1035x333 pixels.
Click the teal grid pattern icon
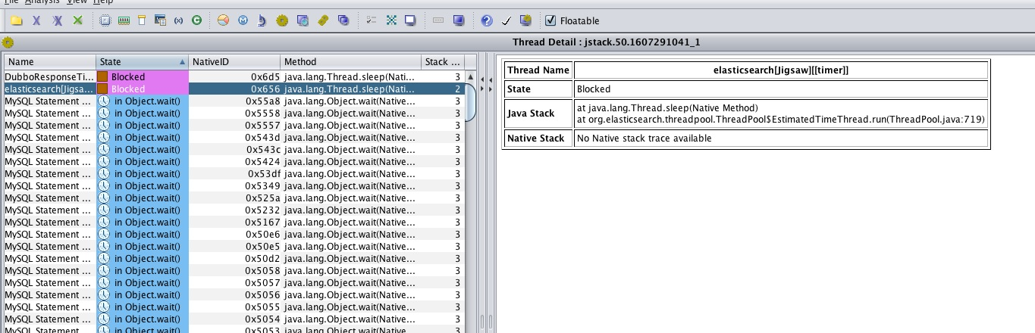tap(391, 20)
